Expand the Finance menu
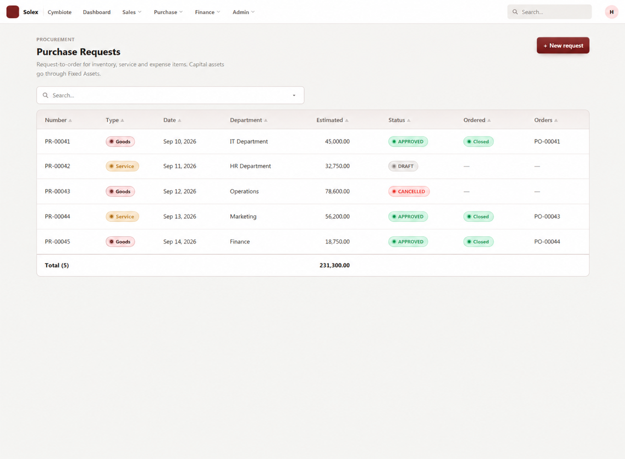 207,12
